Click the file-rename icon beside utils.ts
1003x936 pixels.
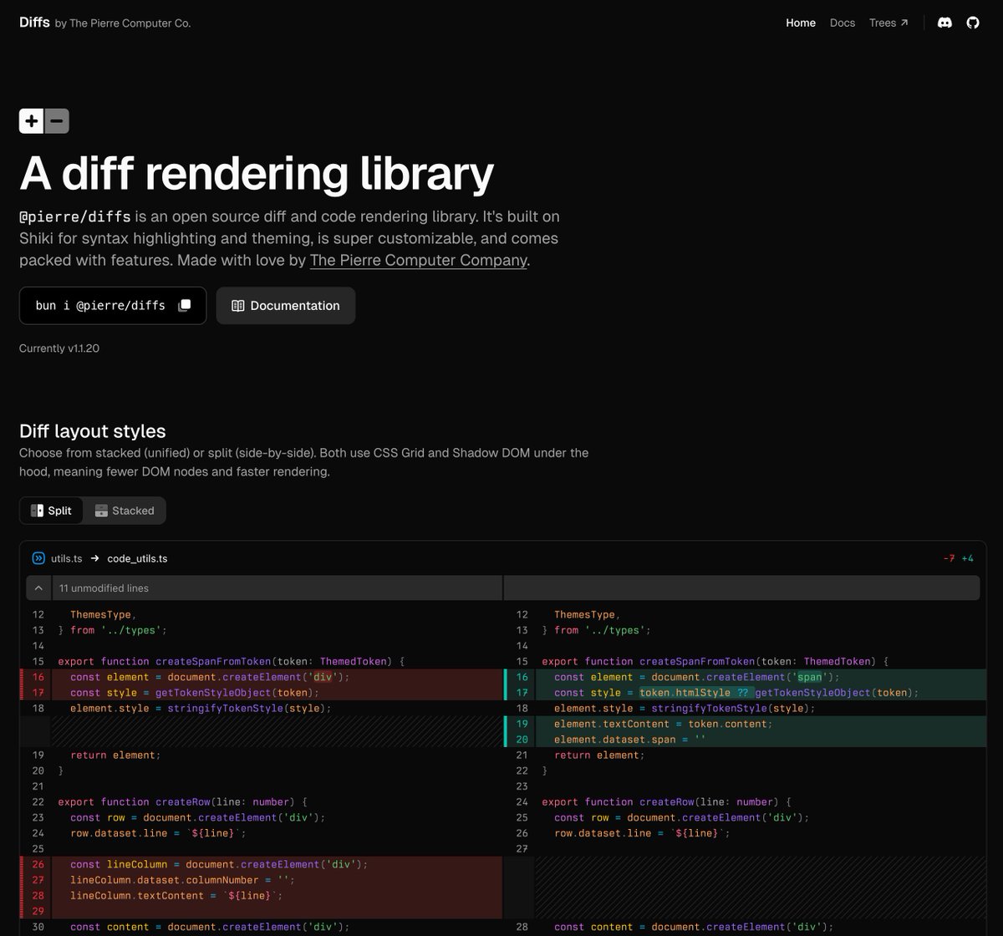38,558
